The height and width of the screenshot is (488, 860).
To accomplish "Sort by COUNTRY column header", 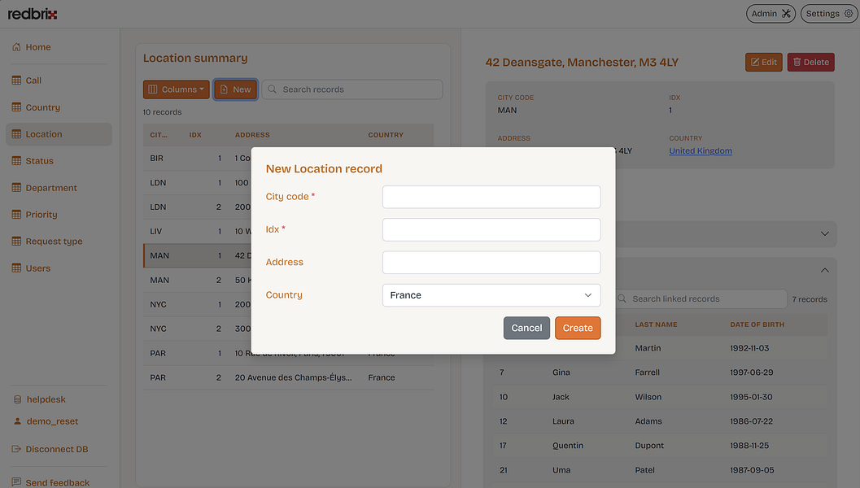I will pyautogui.click(x=386, y=135).
